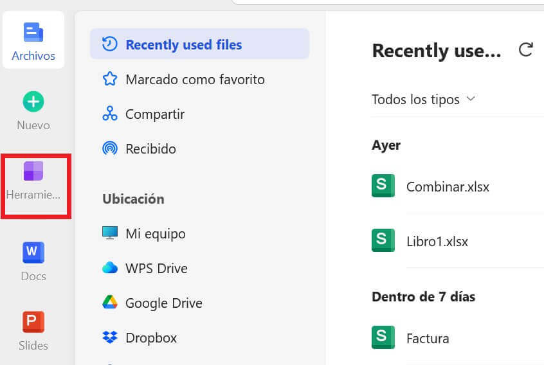The image size is (544, 365).
Task: Click the cloud icon for WPS Drive
Action: click(x=110, y=268)
